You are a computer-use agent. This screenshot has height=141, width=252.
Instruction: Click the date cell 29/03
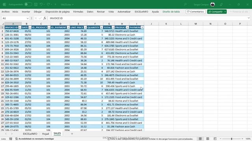pyautogui.click(x=26, y=83)
